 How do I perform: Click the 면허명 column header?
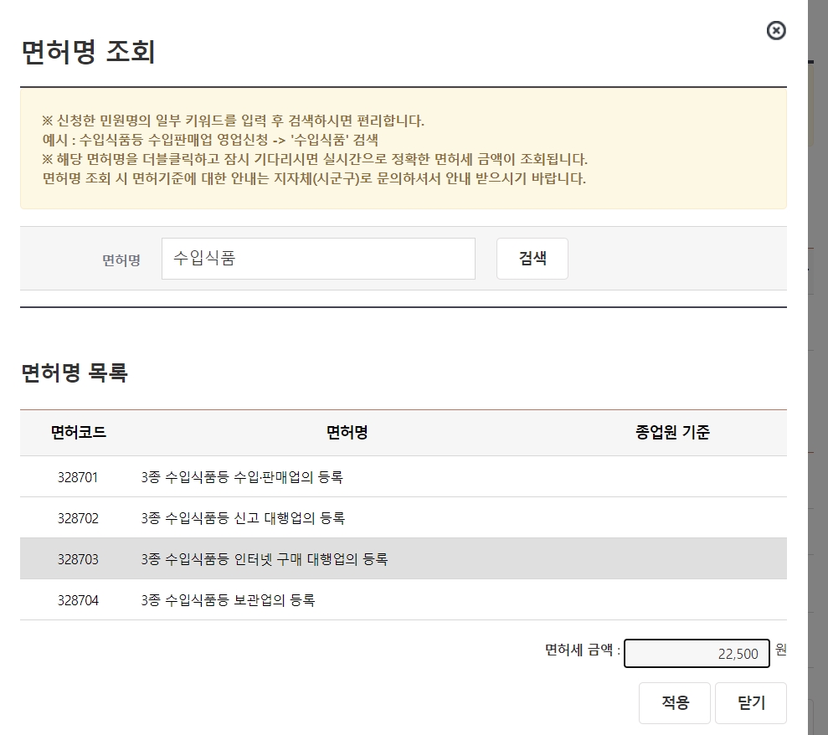[x=347, y=433]
